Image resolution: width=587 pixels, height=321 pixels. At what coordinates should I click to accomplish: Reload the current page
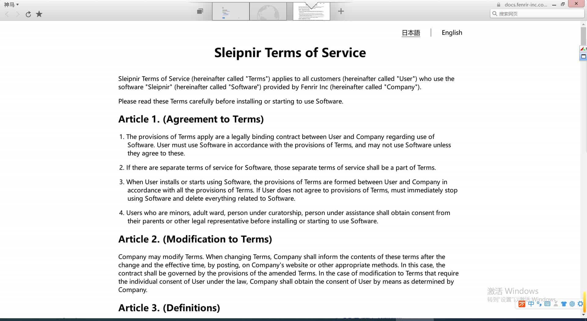pos(28,14)
